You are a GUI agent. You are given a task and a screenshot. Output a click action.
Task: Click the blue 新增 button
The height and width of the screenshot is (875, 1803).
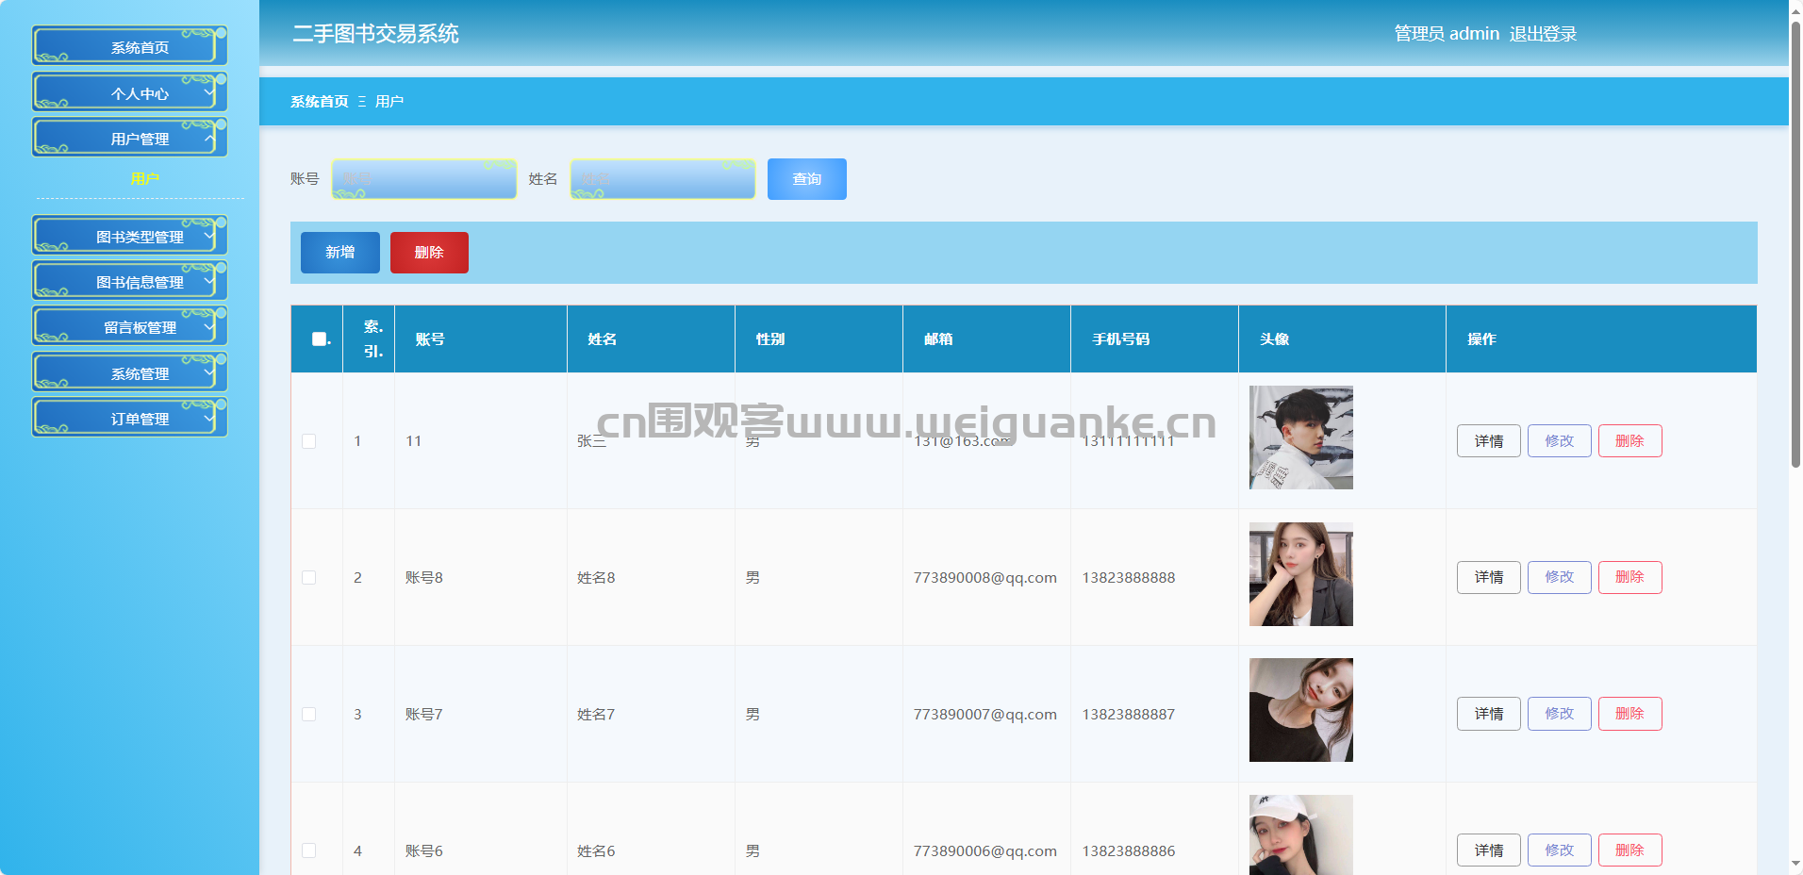pyautogui.click(x=340, y=253)
